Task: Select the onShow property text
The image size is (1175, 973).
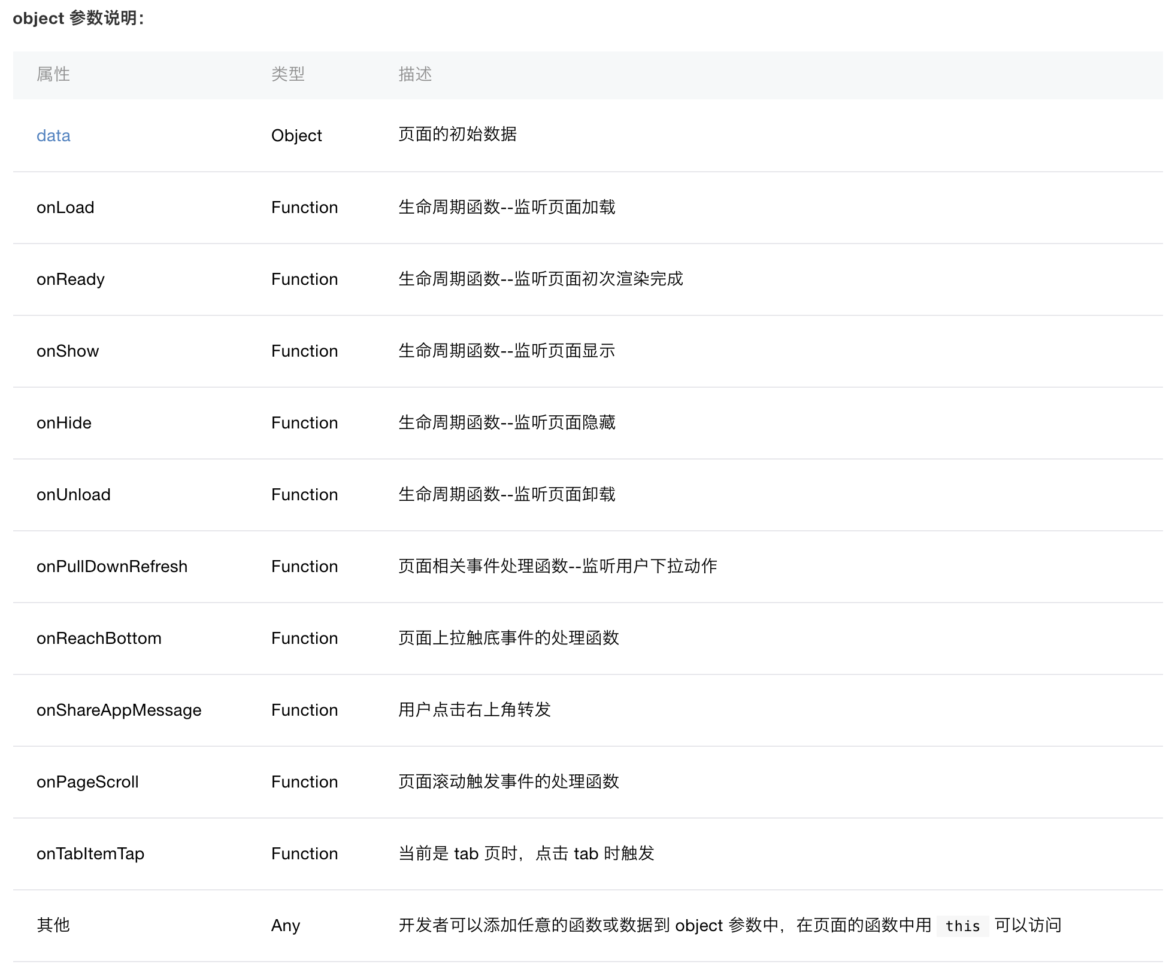Action: pos(68,351)
